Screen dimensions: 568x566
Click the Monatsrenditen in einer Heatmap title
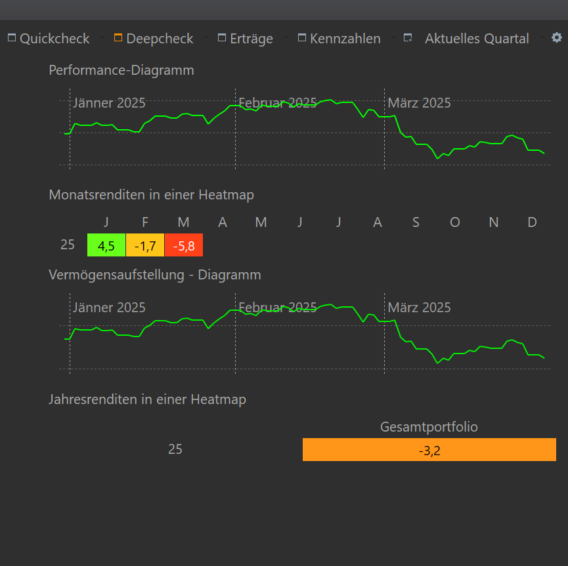click(152, 195)
